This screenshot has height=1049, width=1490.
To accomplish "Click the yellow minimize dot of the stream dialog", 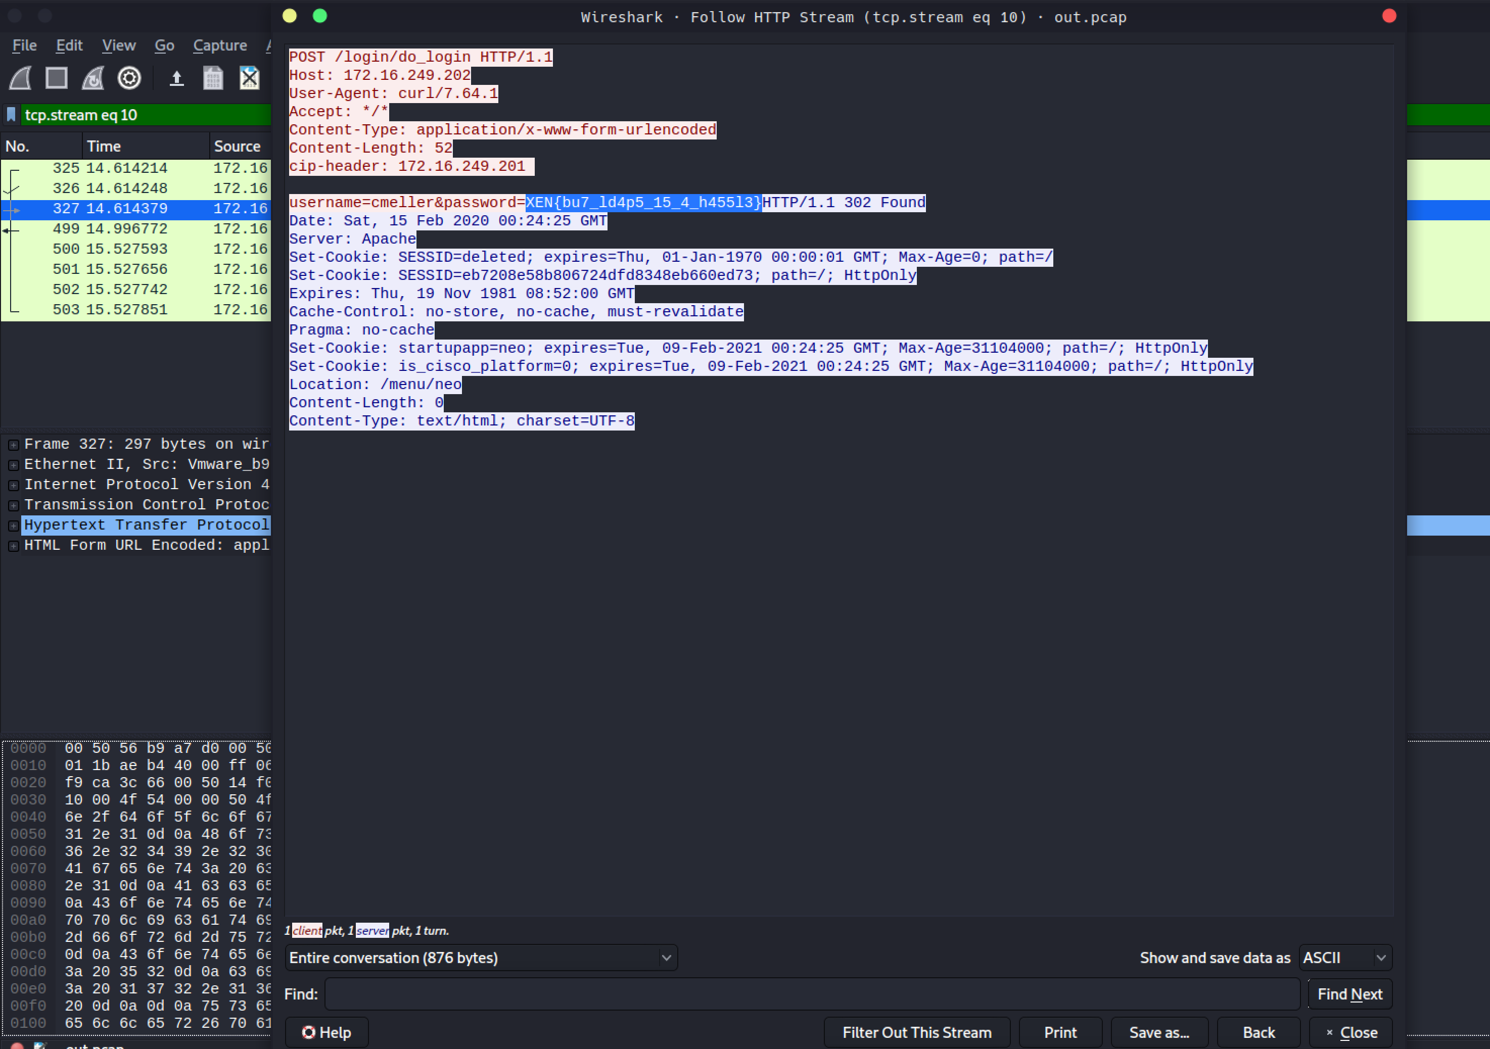I will point(290,16).
